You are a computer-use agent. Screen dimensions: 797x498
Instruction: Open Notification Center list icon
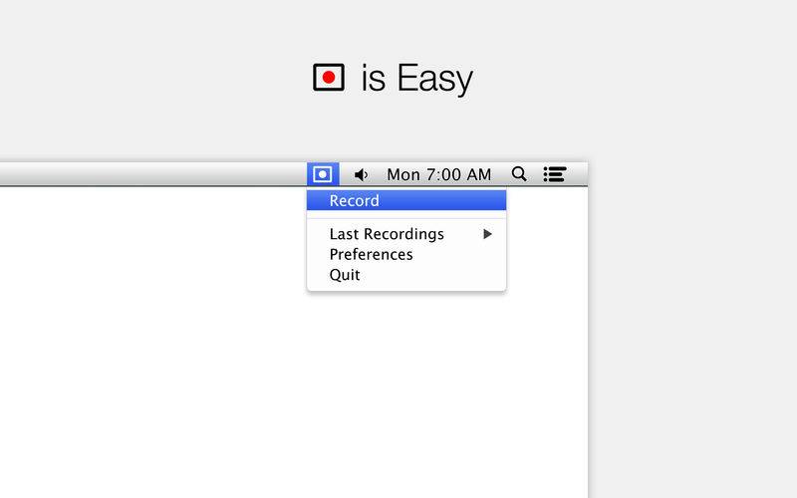click(555, 174)
